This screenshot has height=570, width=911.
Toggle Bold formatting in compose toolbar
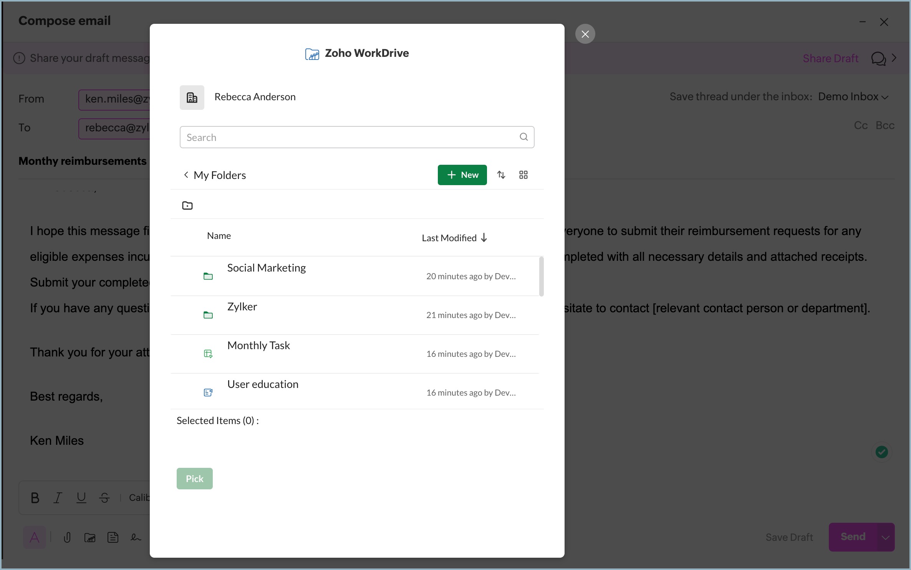(35, 498)
